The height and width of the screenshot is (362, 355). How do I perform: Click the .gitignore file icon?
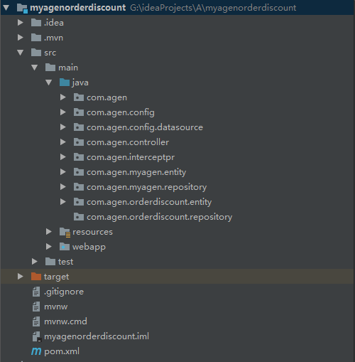point(36,292)
